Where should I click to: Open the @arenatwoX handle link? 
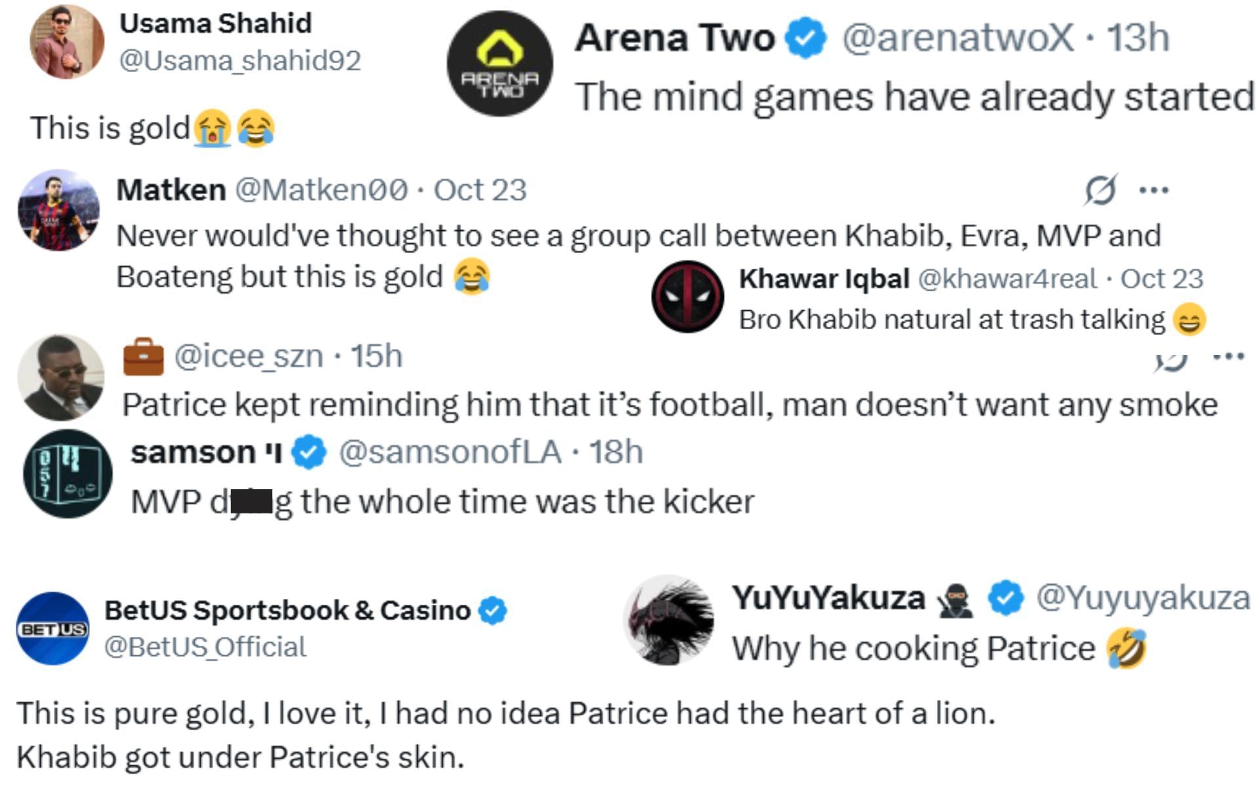coord(958,38)
